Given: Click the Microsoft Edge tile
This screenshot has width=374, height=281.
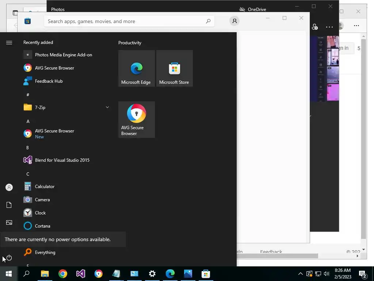Looking at the screenshot, I should coord(137,68).
